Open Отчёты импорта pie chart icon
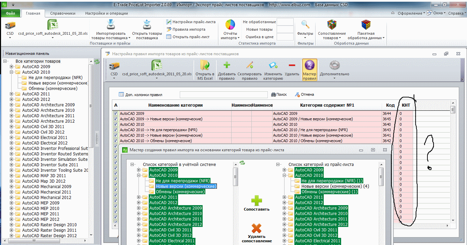The height and width of the screenshot is (245, 467). [230, 25]
